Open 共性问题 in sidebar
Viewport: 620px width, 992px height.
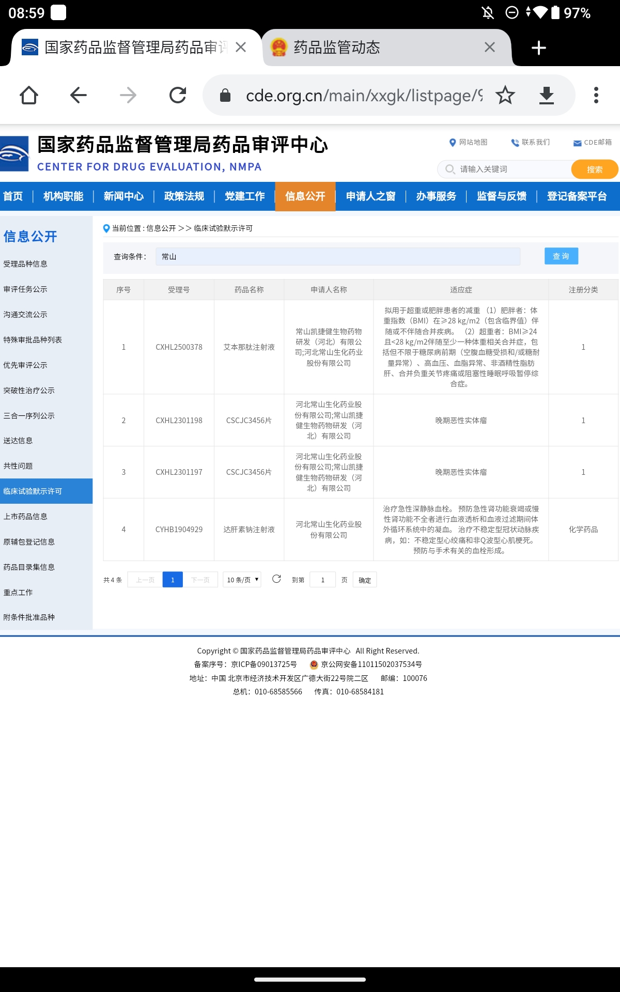click(18, 466)
